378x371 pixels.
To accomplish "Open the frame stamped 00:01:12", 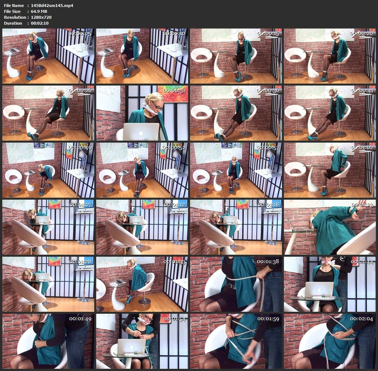I will 142,227.
